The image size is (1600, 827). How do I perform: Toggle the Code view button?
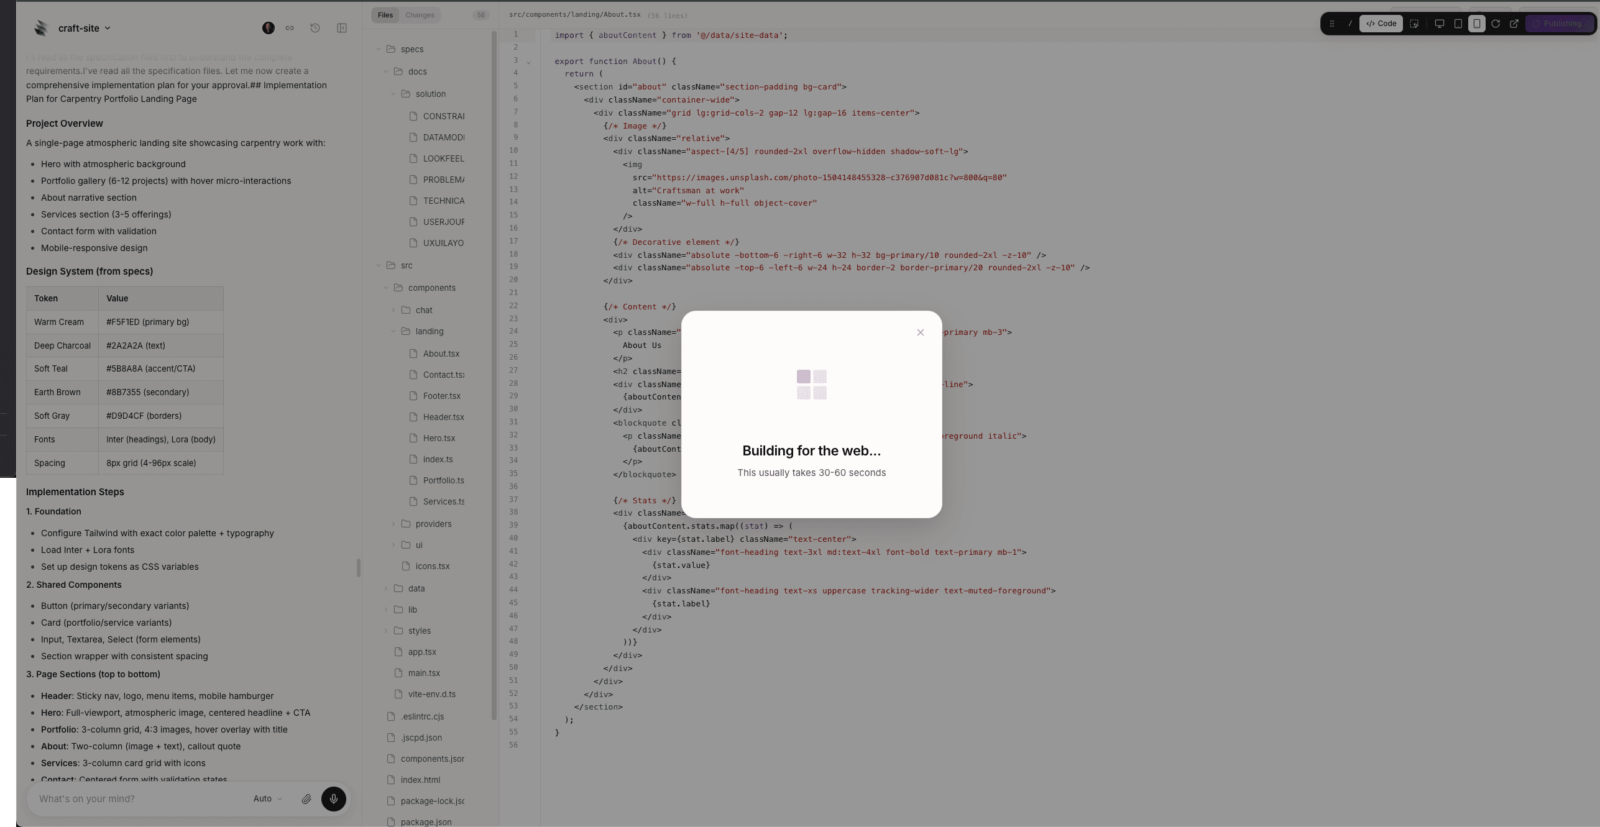pyautogui.click(x=1381, y=24)
